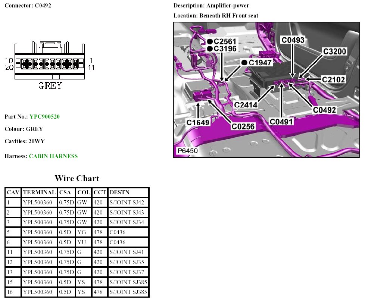Click the Wire Chart heading
The height and width of the screenshot is (301, 365).
[x=77, y=178]
